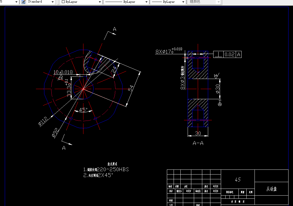Select the ø112 diameter dimension
This screenshot has height=206, width=293.
coord(43,121)
